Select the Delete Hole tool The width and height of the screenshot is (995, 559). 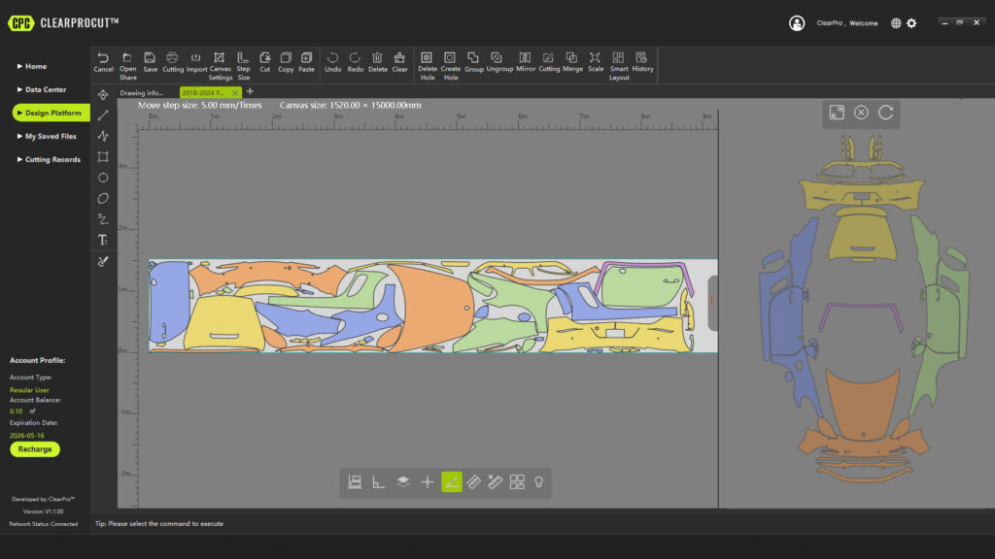pyautogui.click(x=428, y=66)
